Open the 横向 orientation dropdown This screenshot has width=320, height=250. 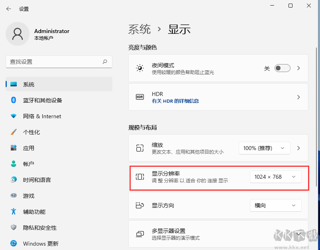pyautogui.click(x=276, y=205)
